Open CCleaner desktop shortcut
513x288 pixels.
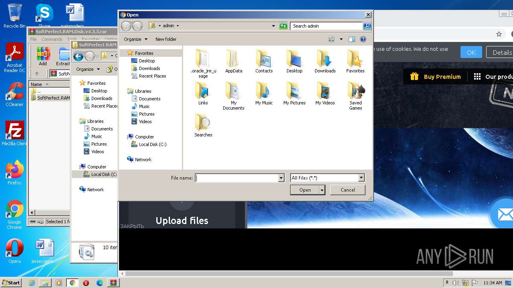(14, 94)
